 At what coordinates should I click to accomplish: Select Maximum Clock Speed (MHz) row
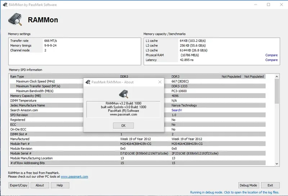138,81
